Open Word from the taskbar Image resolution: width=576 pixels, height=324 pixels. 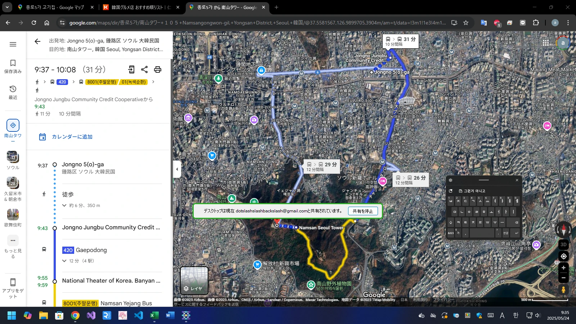pyautogui.click(x=170, y=316)
